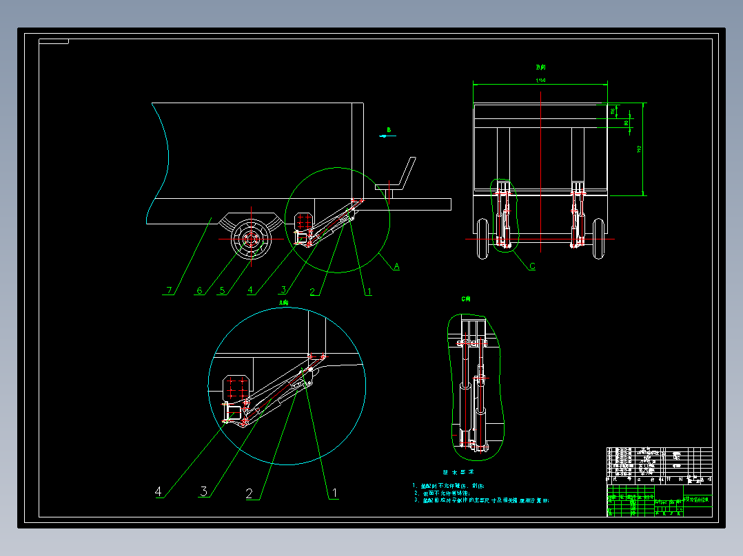Click the wheel hub in the side view

coord(251,239)
